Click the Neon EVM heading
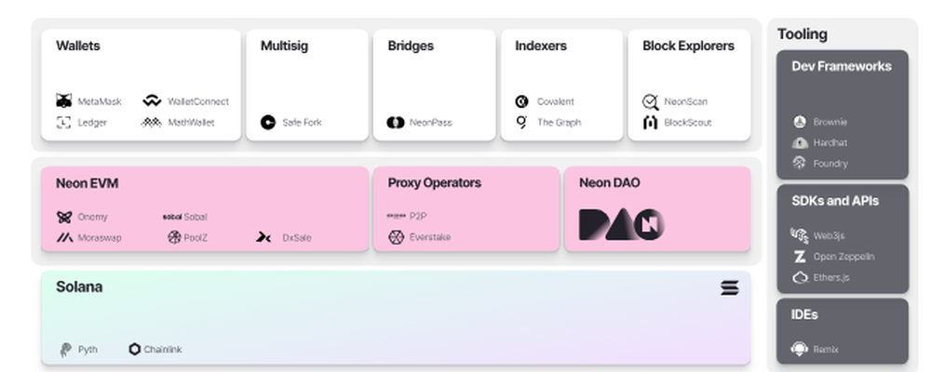This screenshot has height=372, width=931. pyautogui.click(x=87, y=183)
